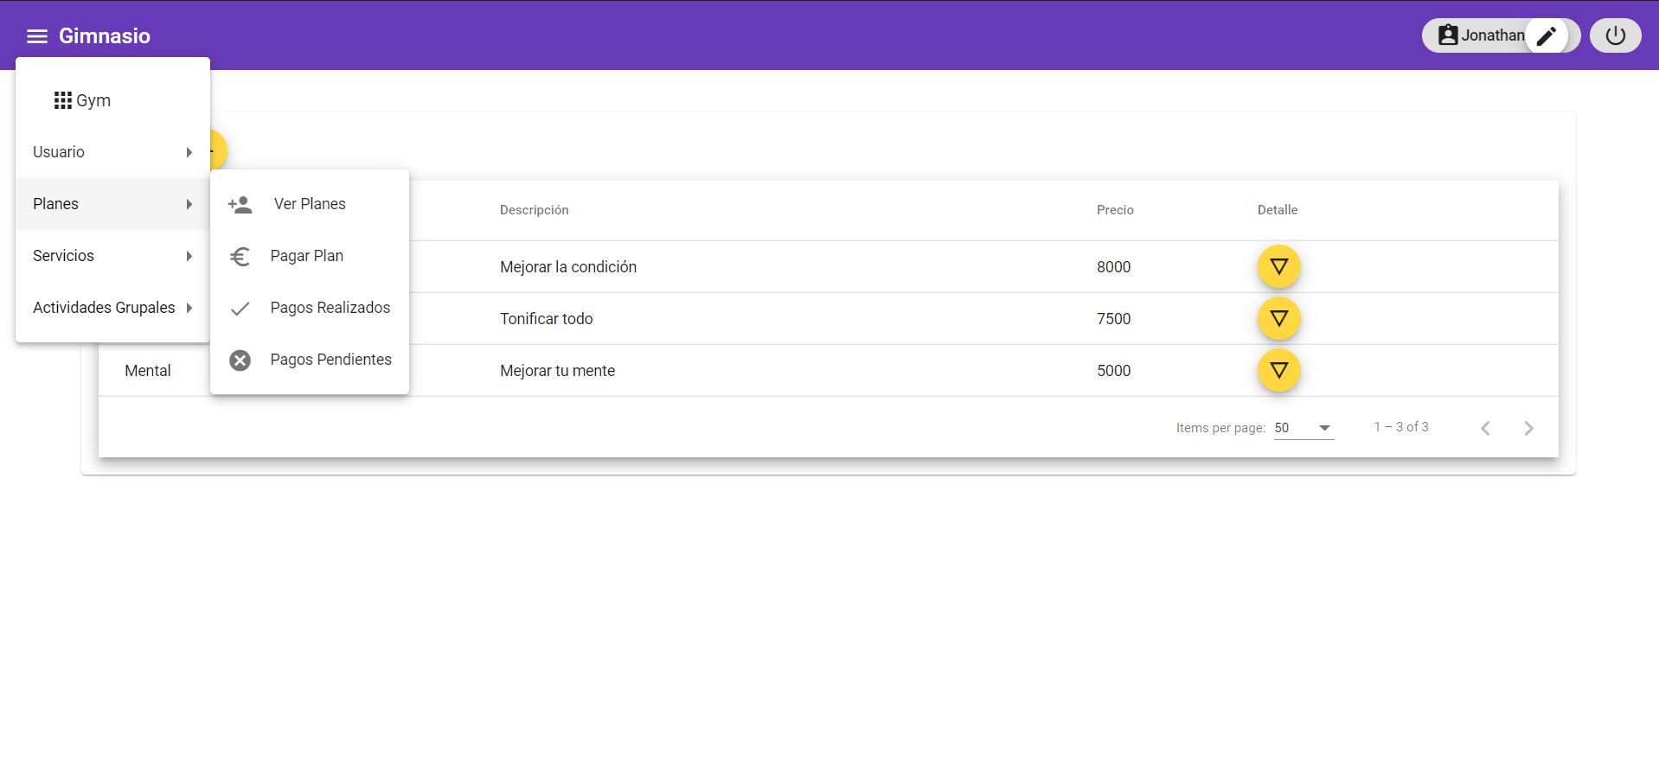
Task: Open the hamburger menu icon
Action: click(36, 36)
